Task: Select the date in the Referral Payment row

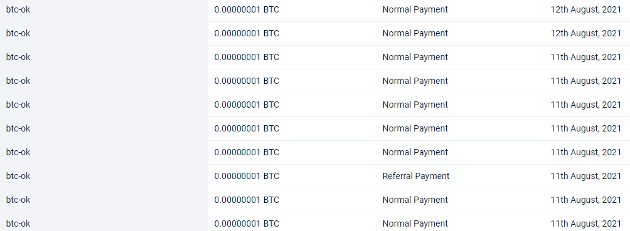Action: click(x=586, y=176)
